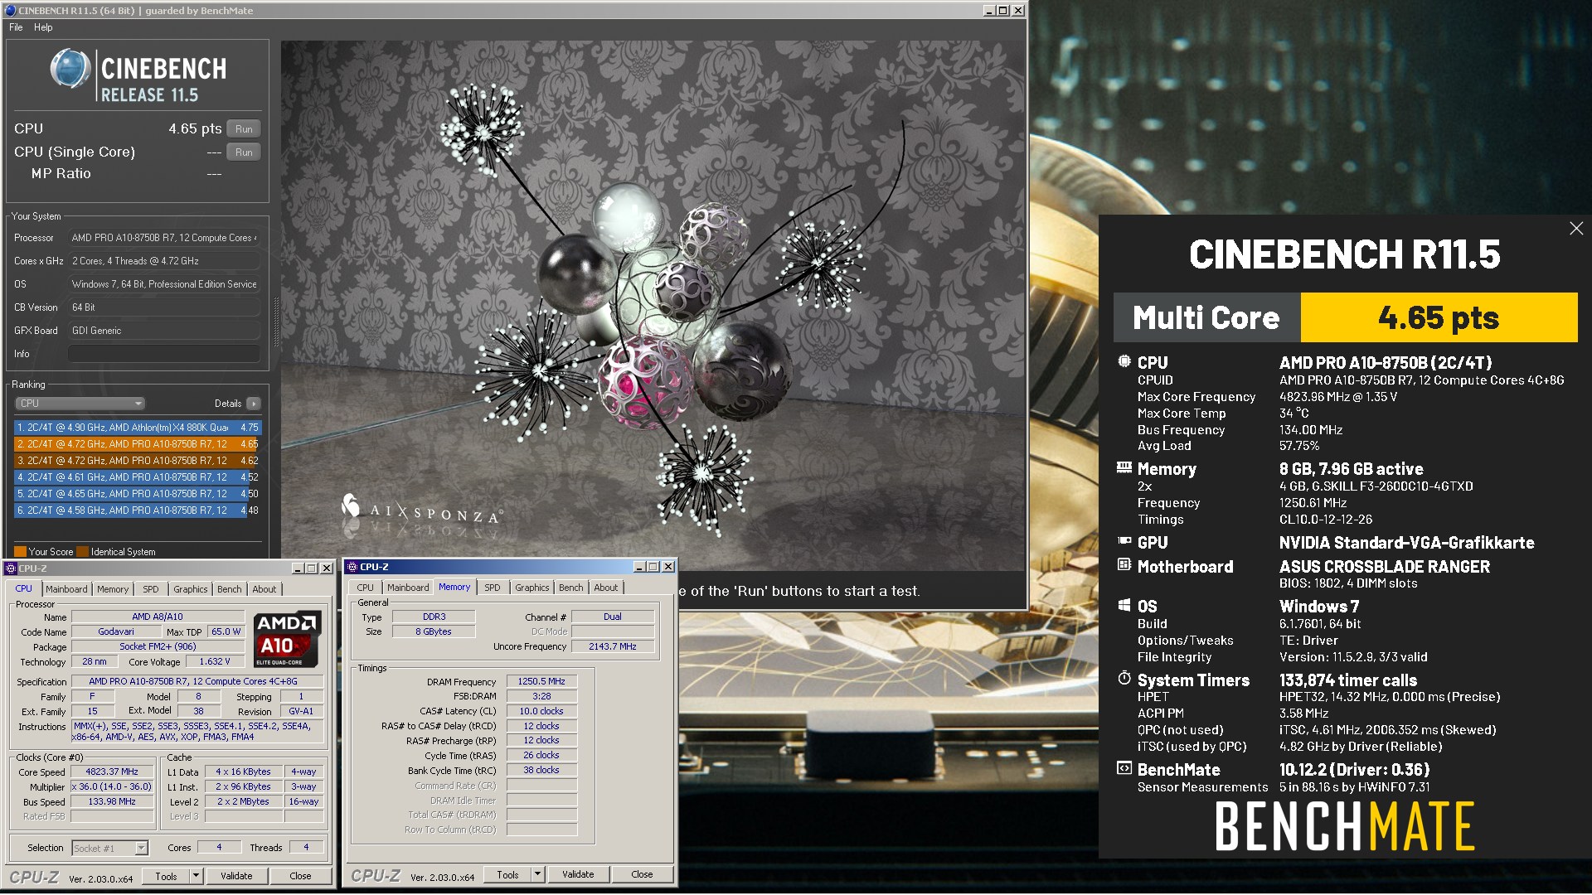
Task: Click the Windows OS logo icon in BenchMate
Action: pyautogui.click(x=1124, y=606)
